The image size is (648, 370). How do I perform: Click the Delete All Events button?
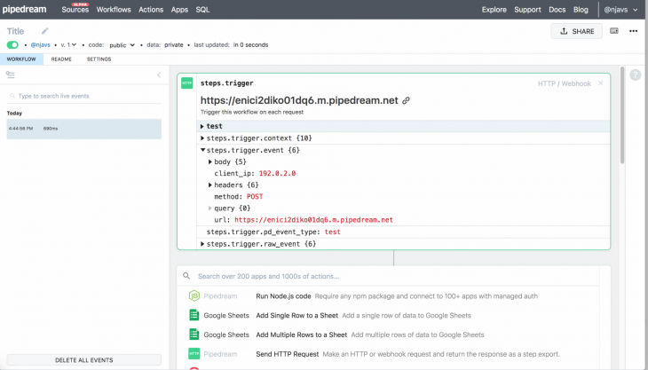point(84,359)
